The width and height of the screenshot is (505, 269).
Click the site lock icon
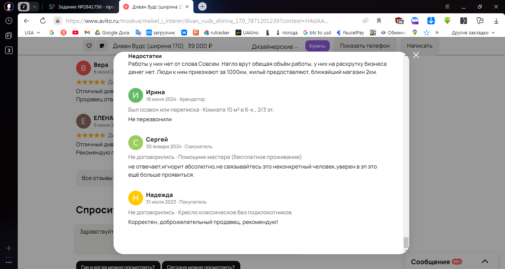pyautogui.click(x=57, y=21)
